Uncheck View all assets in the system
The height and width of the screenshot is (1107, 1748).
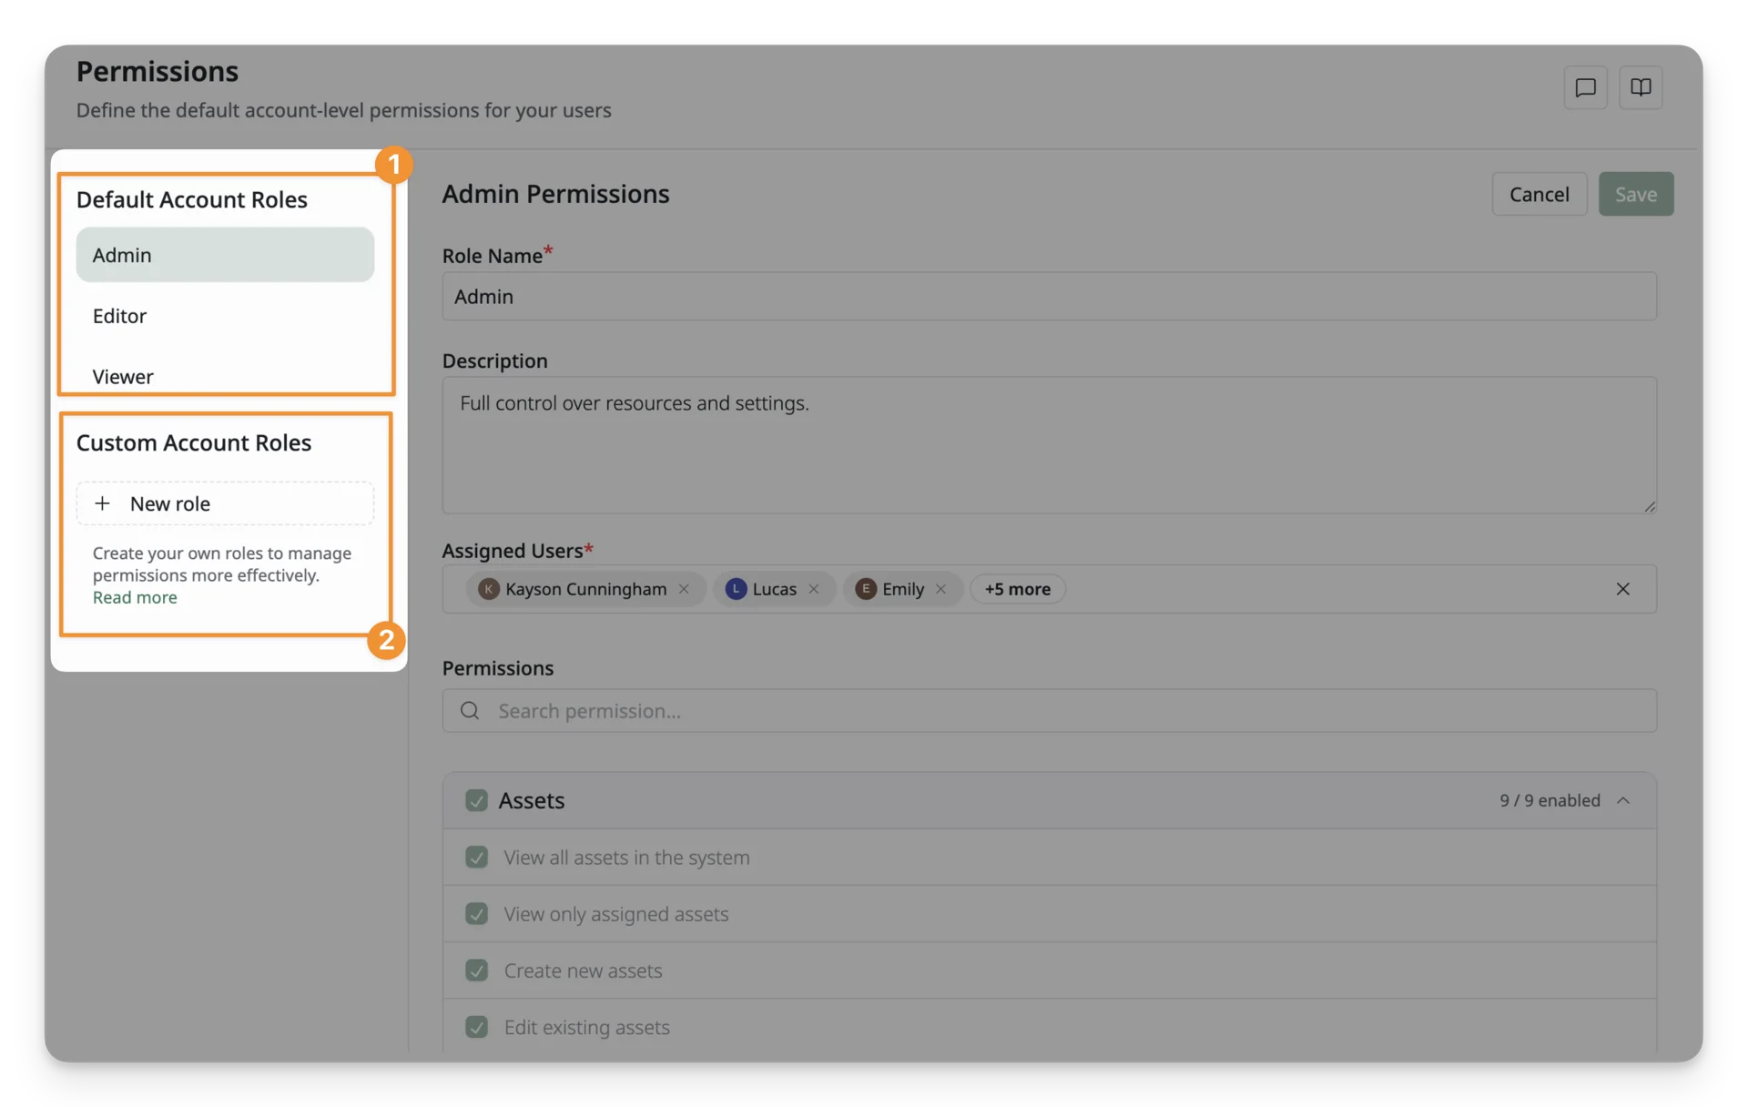(476, 857)
